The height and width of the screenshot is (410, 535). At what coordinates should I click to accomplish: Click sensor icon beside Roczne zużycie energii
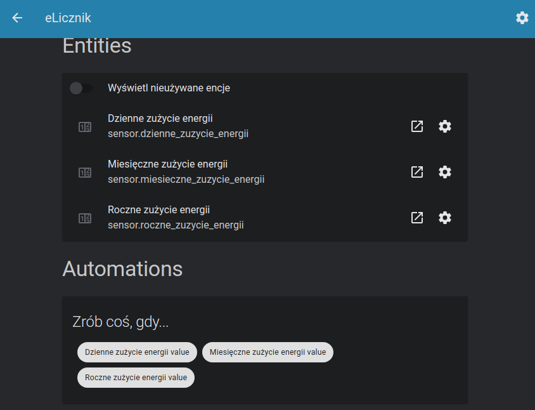point(85,218)
